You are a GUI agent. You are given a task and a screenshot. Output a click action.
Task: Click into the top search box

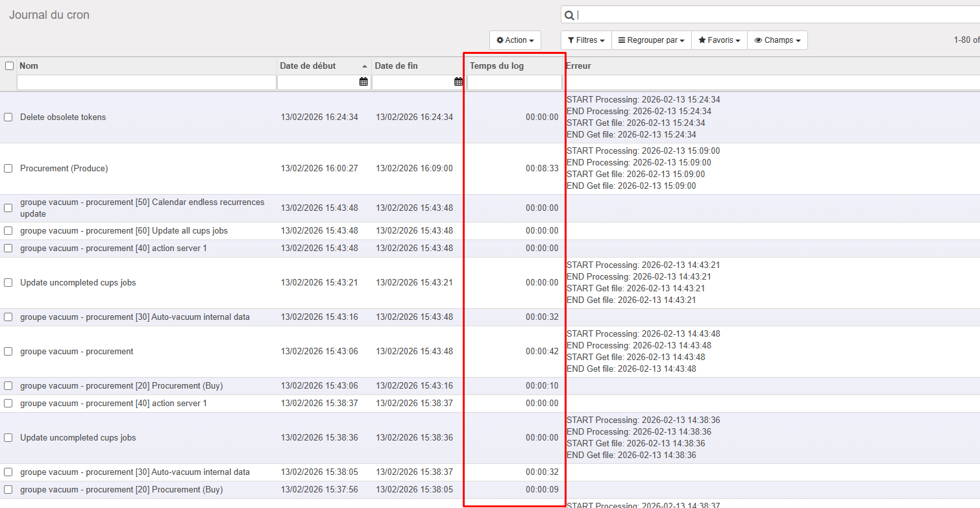772,16
